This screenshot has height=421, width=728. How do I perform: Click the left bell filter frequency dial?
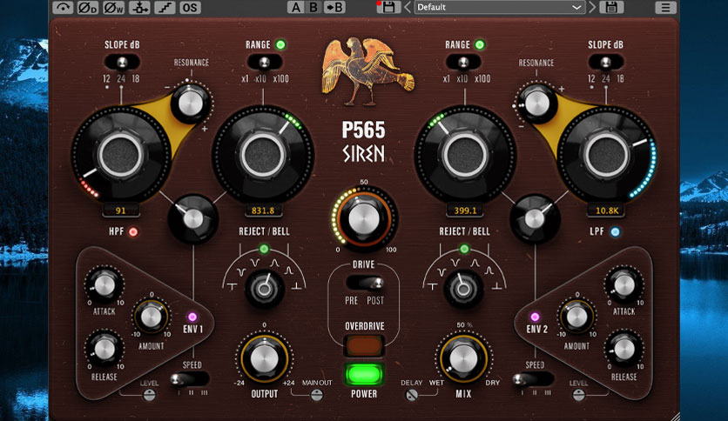click(263, 156)
